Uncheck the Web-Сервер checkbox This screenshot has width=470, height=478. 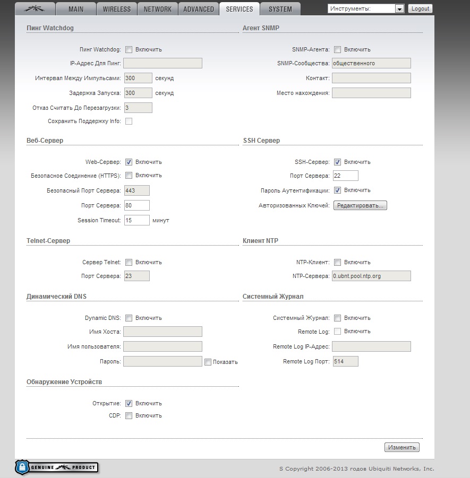tap(129, 162)
